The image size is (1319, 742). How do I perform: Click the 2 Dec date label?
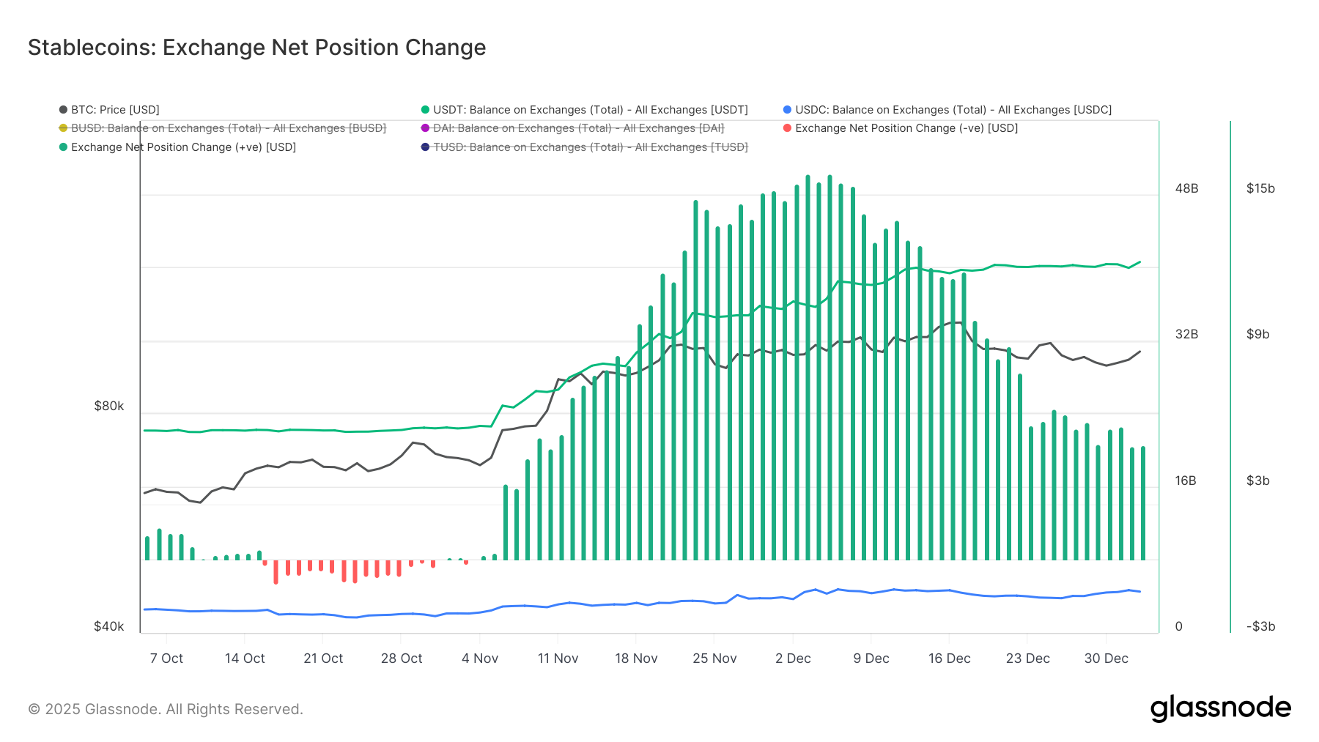(x=793, y=658)
